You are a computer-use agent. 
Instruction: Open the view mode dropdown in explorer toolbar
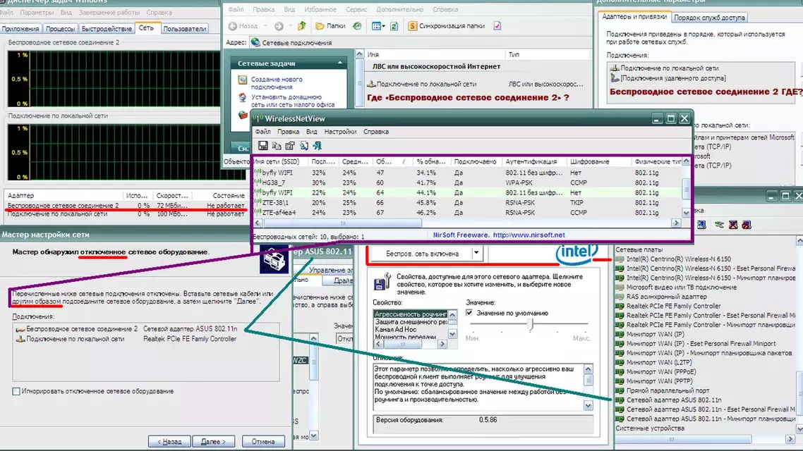378,26
